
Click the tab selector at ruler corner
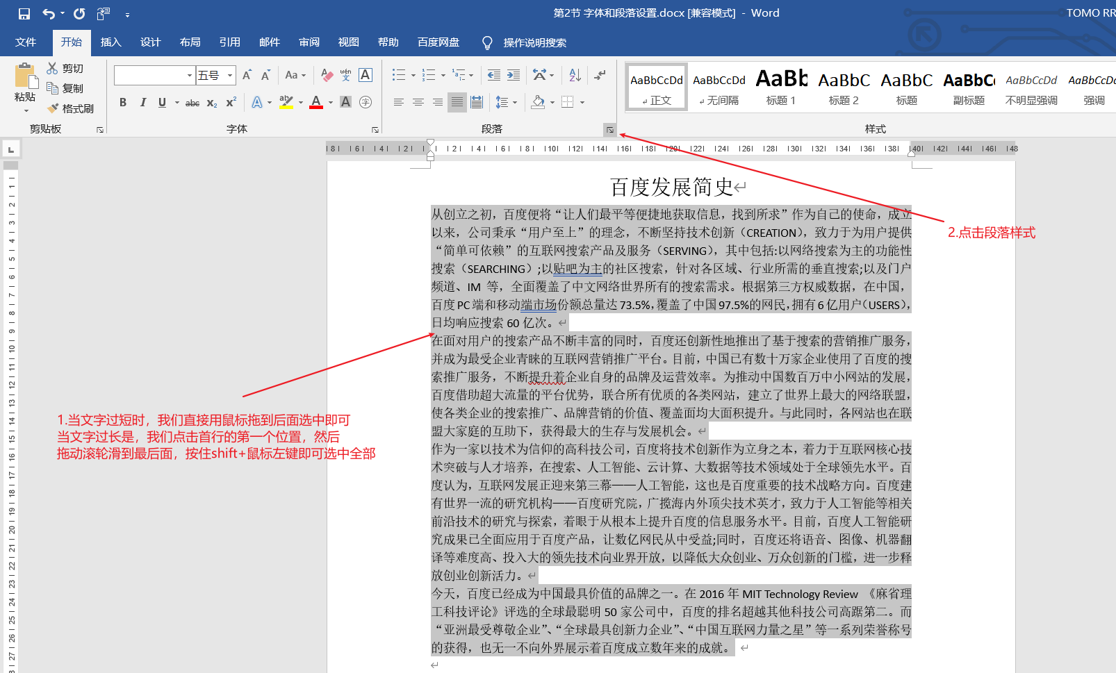pyautogui.click(x=11, y=149)
